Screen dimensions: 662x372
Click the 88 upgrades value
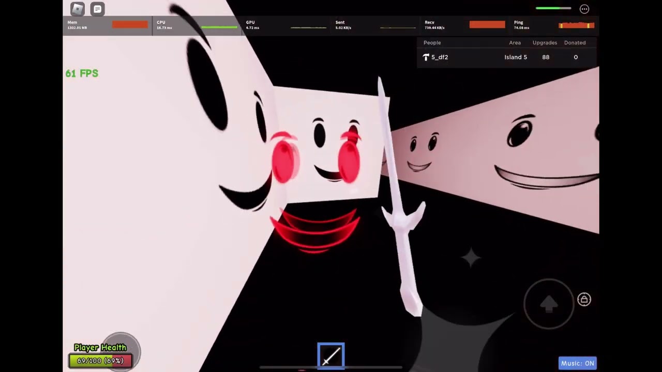point(546,57)
